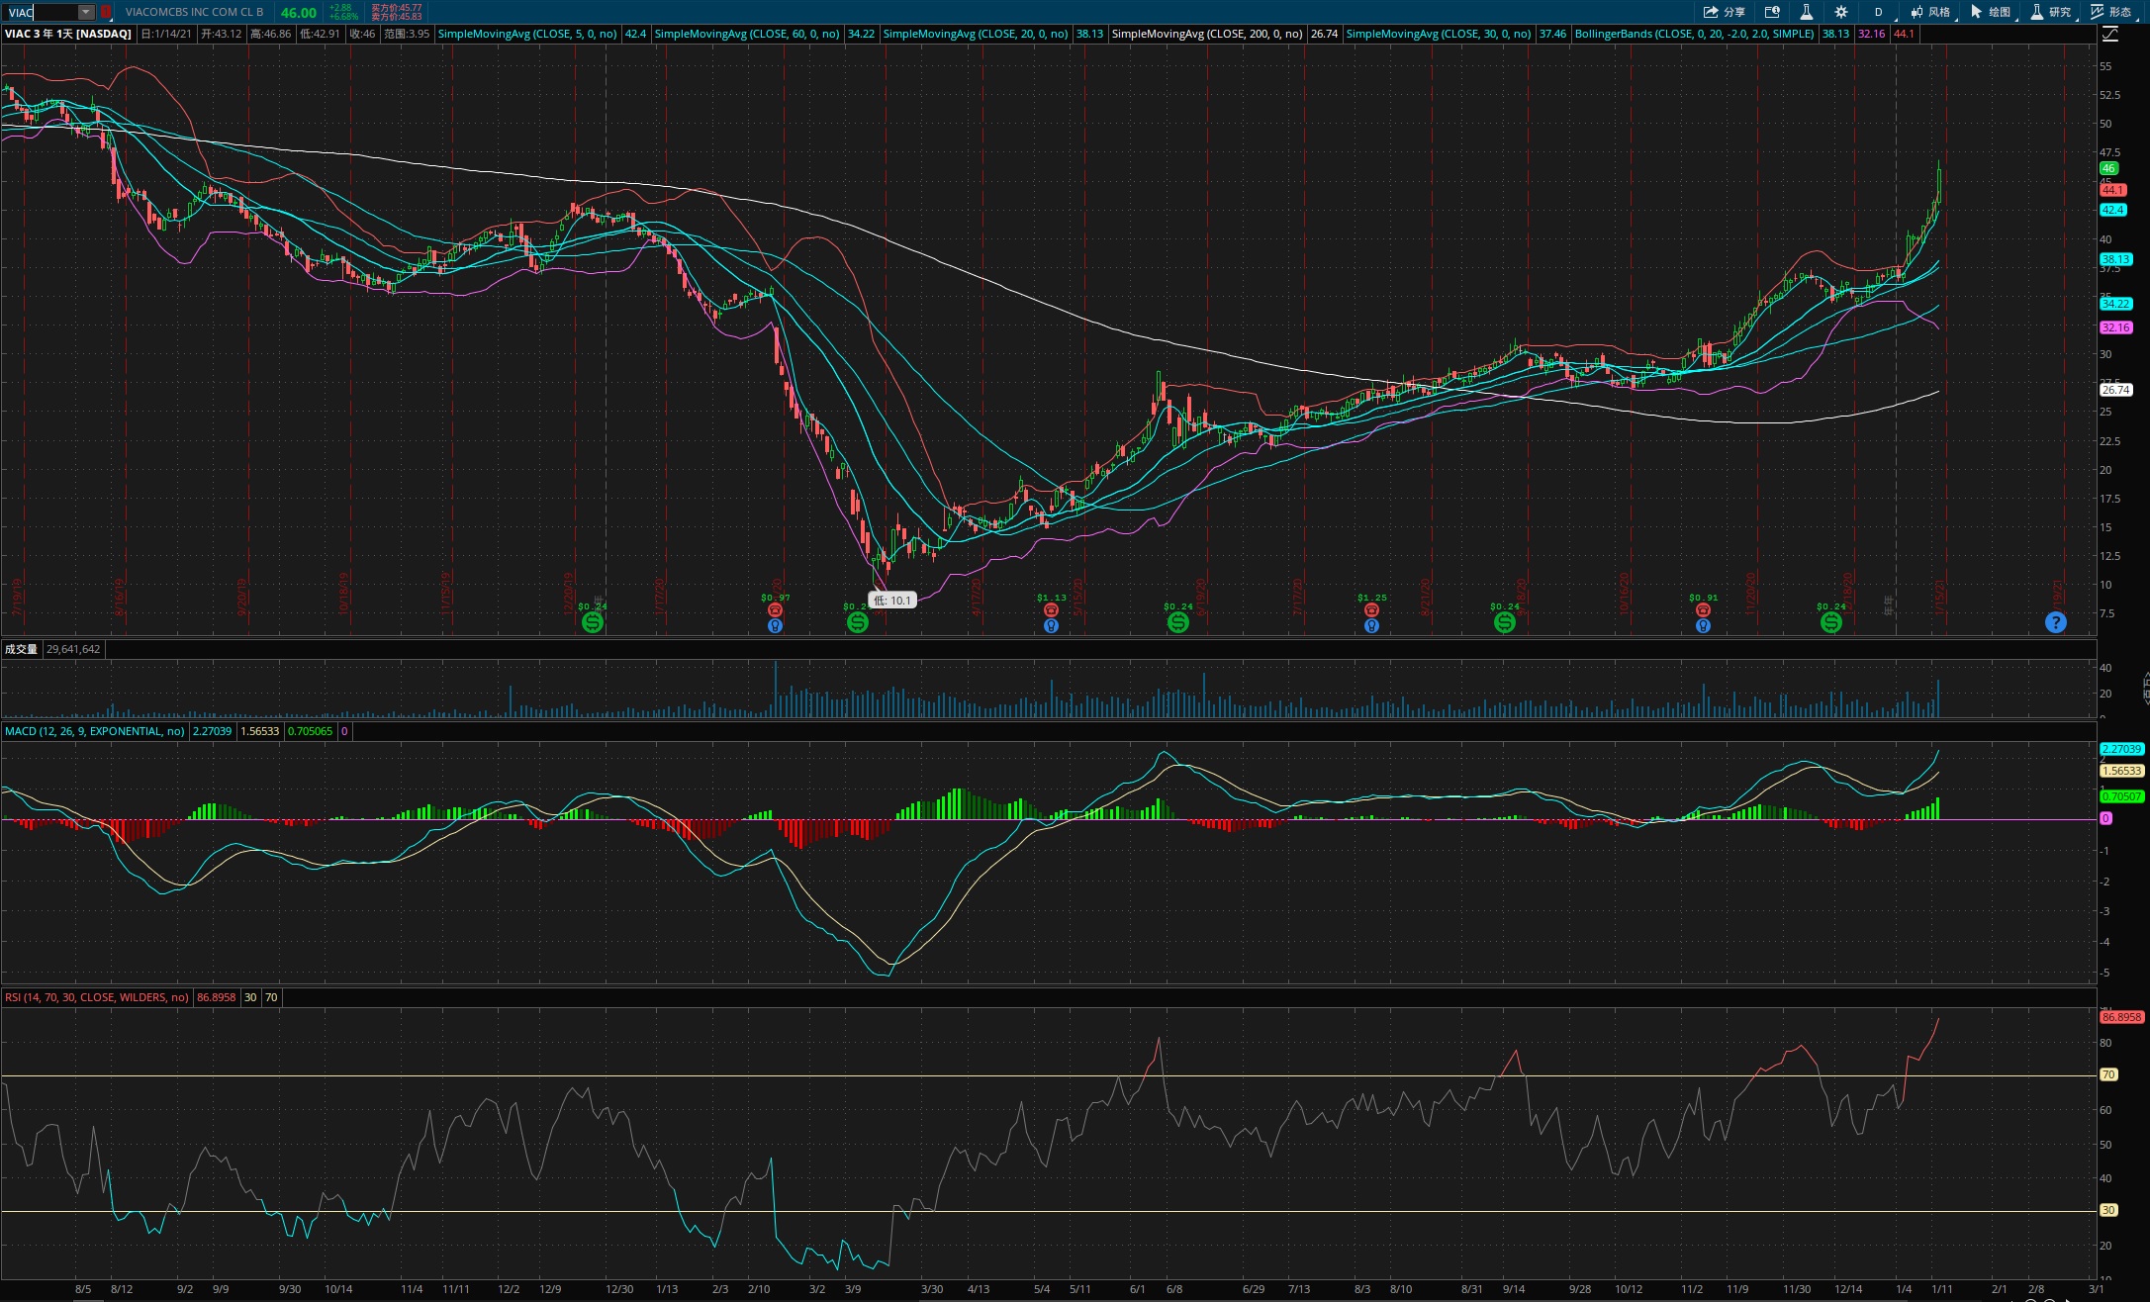Open the chart info window icon

point(1772,12)
